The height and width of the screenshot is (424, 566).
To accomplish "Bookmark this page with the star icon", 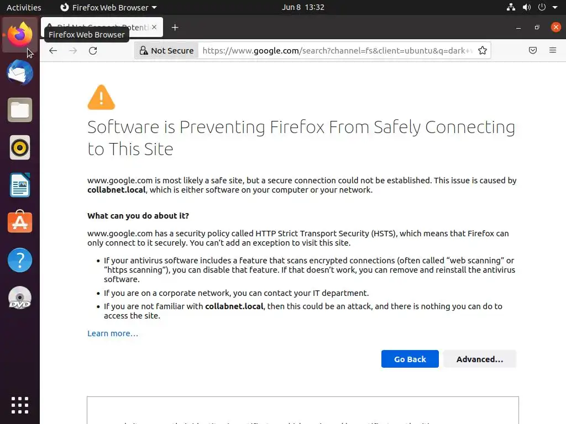I will click(x=483, y=51).
